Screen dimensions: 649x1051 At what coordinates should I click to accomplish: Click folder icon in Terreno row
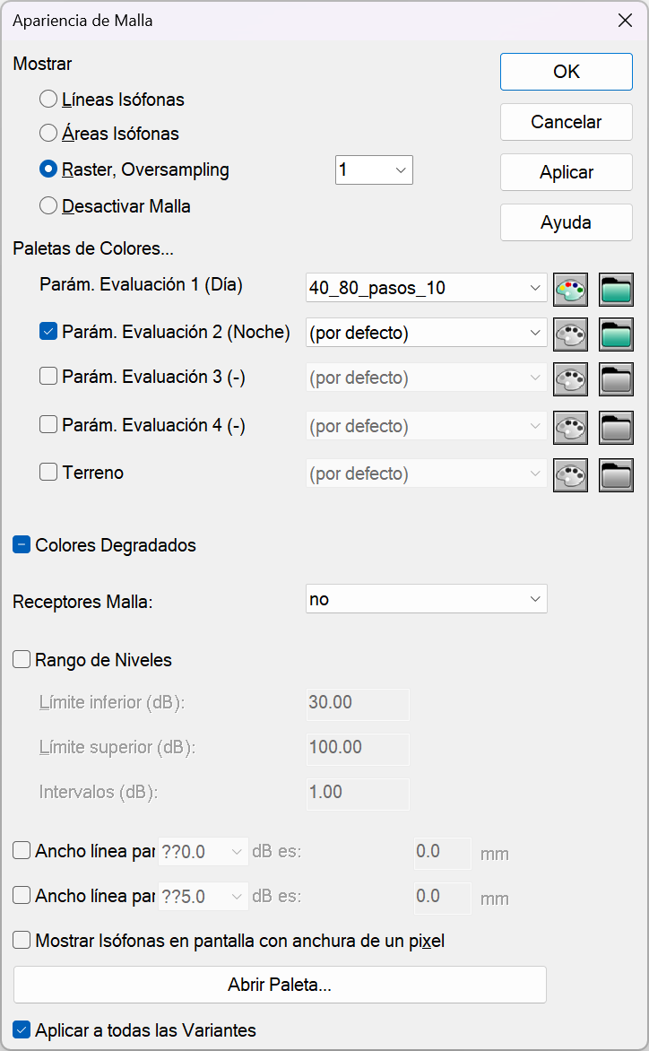coord(616,475)
